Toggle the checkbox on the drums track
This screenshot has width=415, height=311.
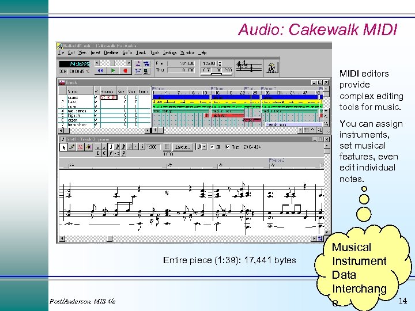coord(96,97)
